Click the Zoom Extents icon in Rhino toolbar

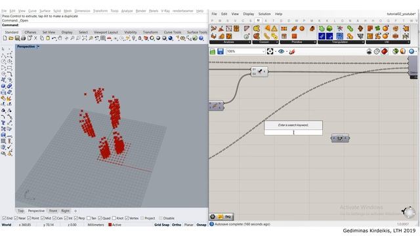click(x=85, y=38)
